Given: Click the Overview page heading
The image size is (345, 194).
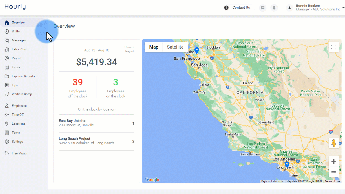Looking at the screenshot, I should [64, 26].
